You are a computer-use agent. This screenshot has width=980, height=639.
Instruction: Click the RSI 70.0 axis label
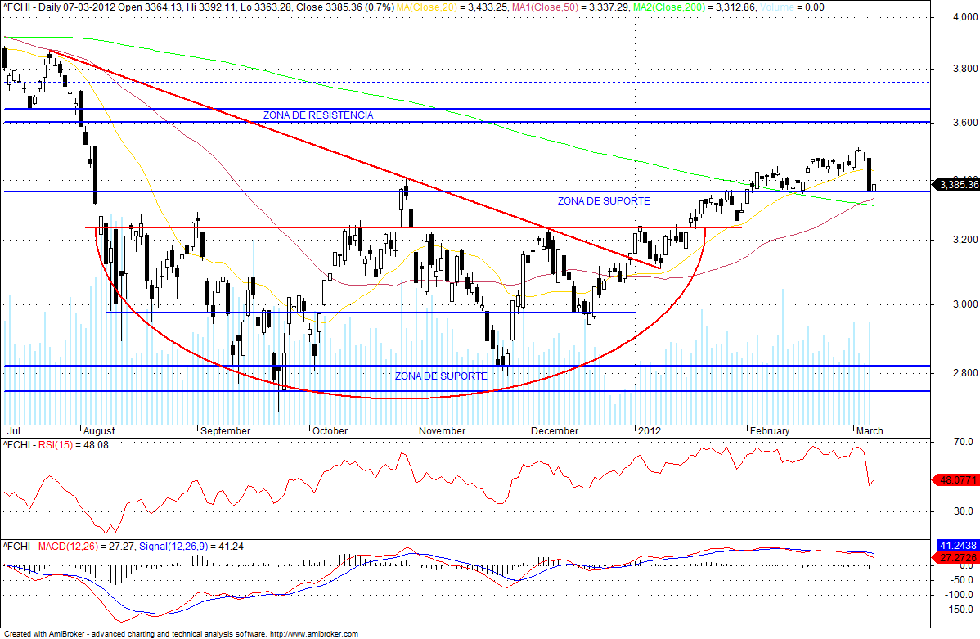tap(963, 442)
